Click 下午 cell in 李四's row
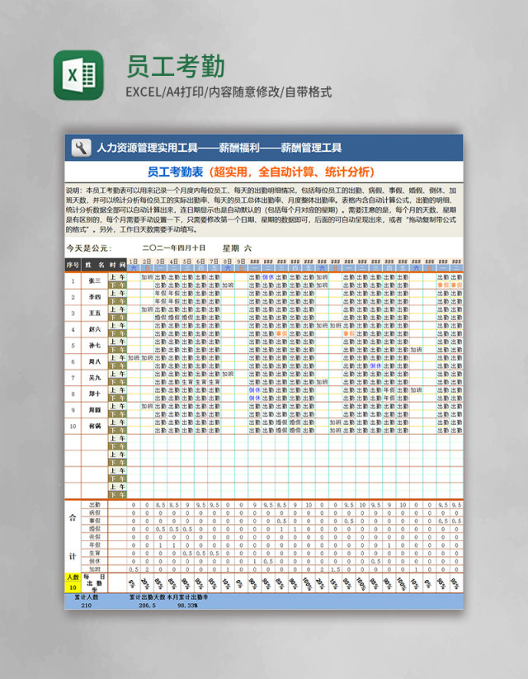 (117, 301)
